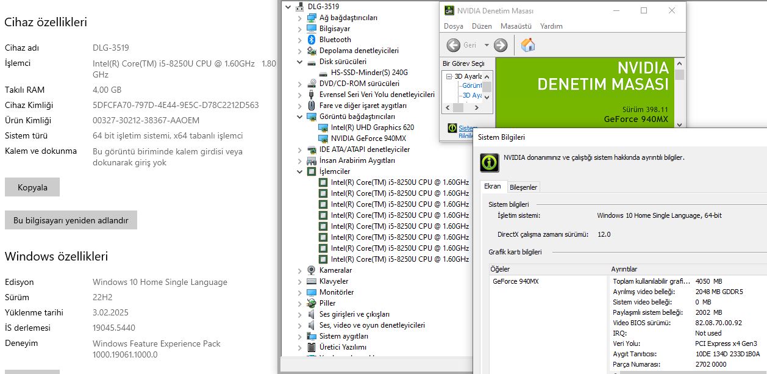The height and width of the screenshot is (374, 767).
Task: Click the NVIDIA Home icon in toolbar
Action: 529,45
